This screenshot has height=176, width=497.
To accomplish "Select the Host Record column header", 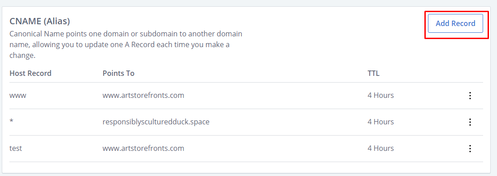I will [30, 73].
